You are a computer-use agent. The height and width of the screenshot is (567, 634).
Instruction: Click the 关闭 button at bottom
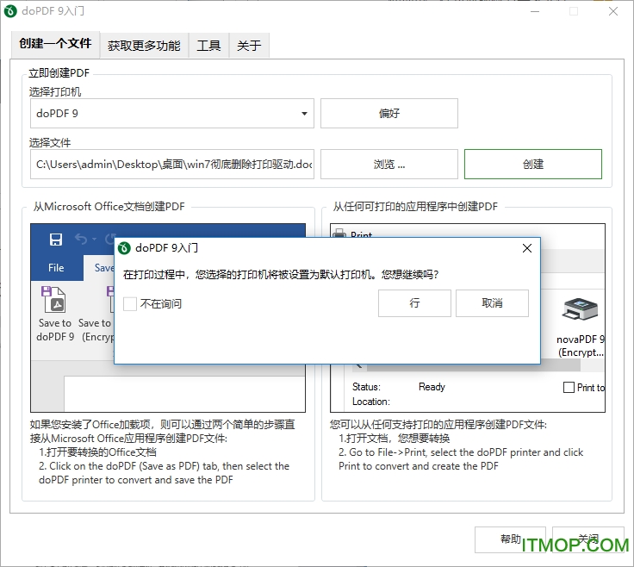click(x=588, y=539)
